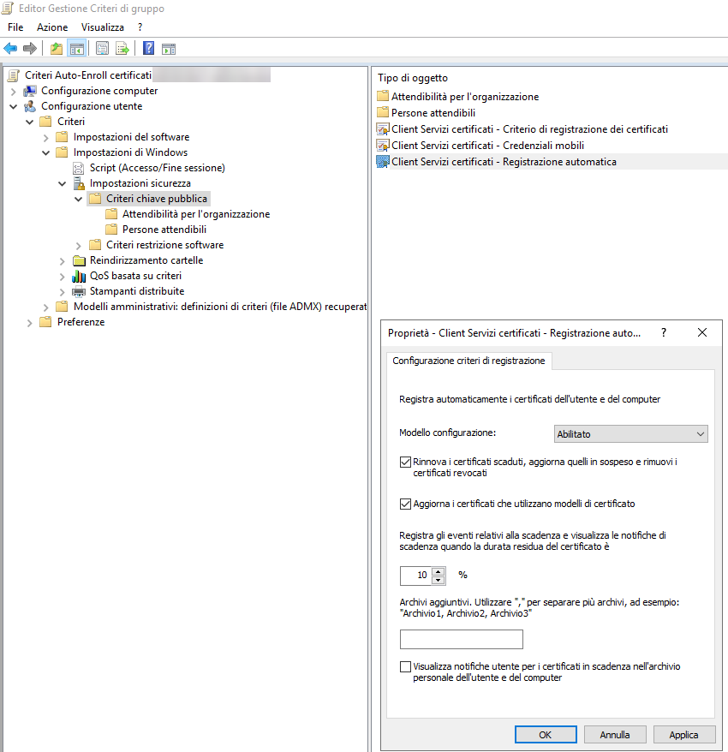The image size is (728, 752).
Task: Click the Stampanti distribuite printer icon
Action: point(79,291)
